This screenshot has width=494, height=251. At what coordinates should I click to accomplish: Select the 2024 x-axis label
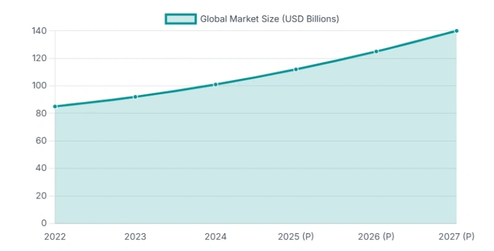pyautogui.click(x=216, y=236)
